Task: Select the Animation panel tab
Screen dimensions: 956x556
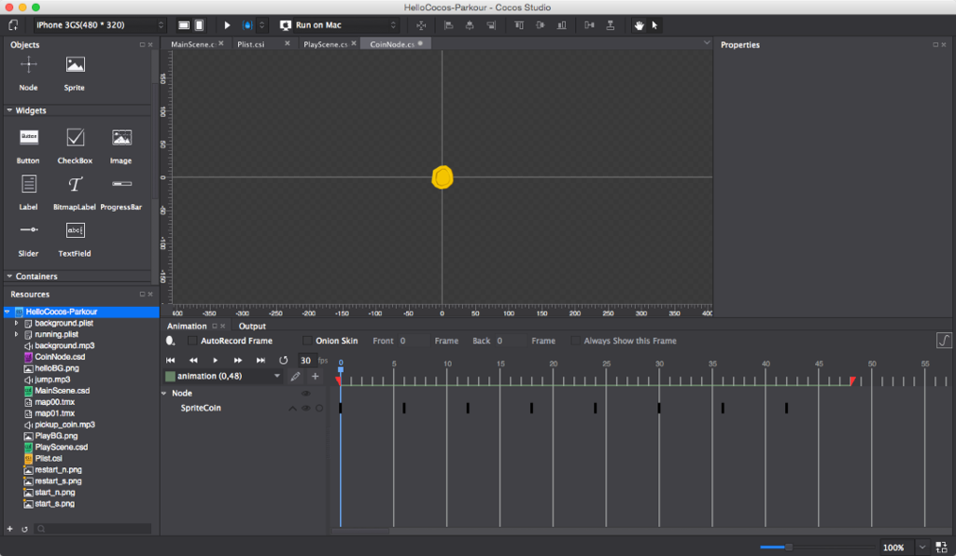Action: (187, 326)
